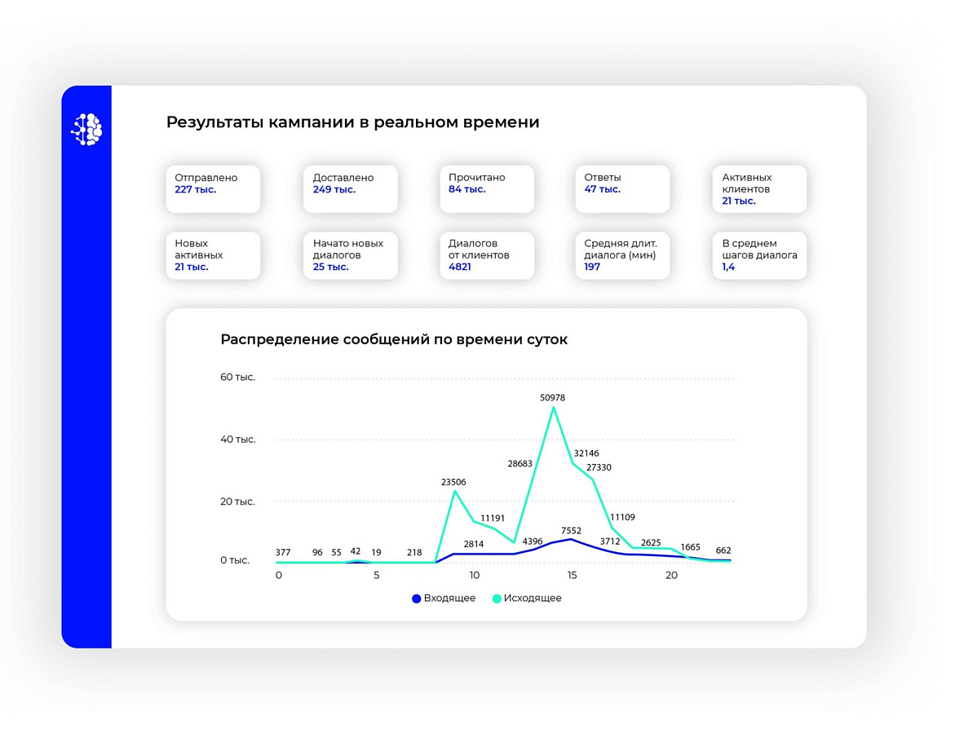Open the Отправлено 227 тыс. card

pos(213,188)
